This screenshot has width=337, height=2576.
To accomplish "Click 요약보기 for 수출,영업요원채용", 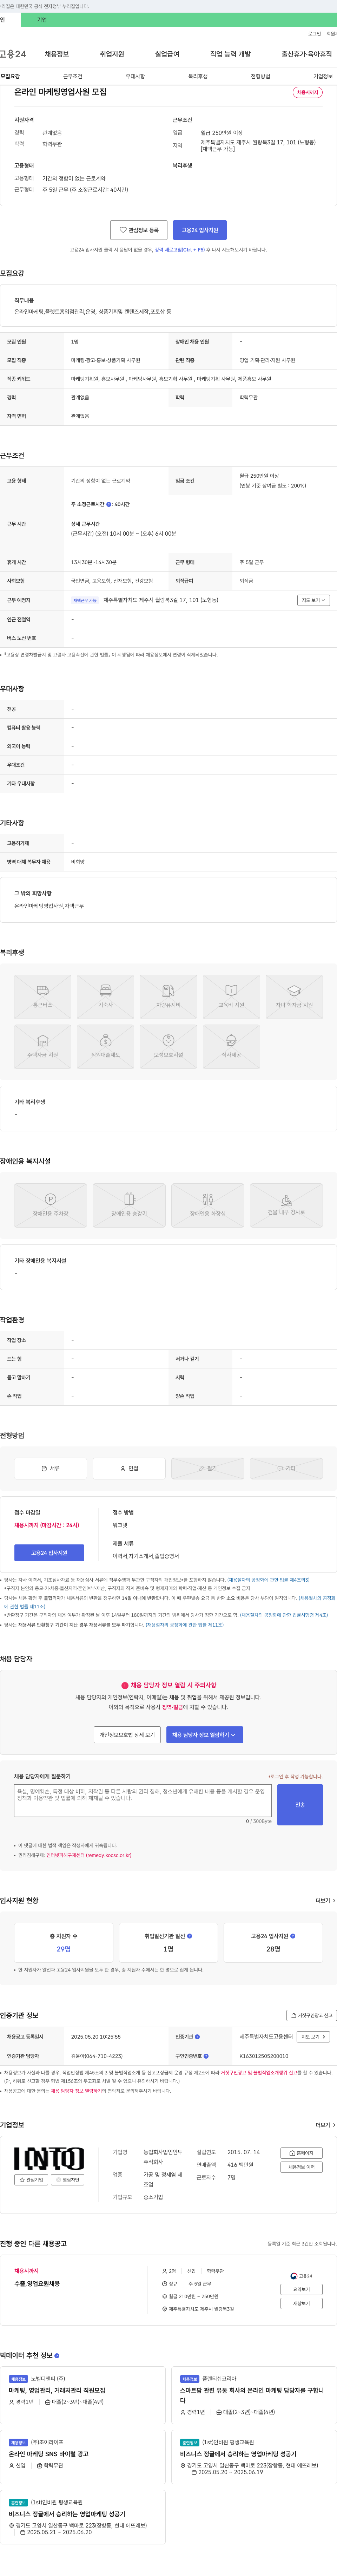I will [301, 2289].
